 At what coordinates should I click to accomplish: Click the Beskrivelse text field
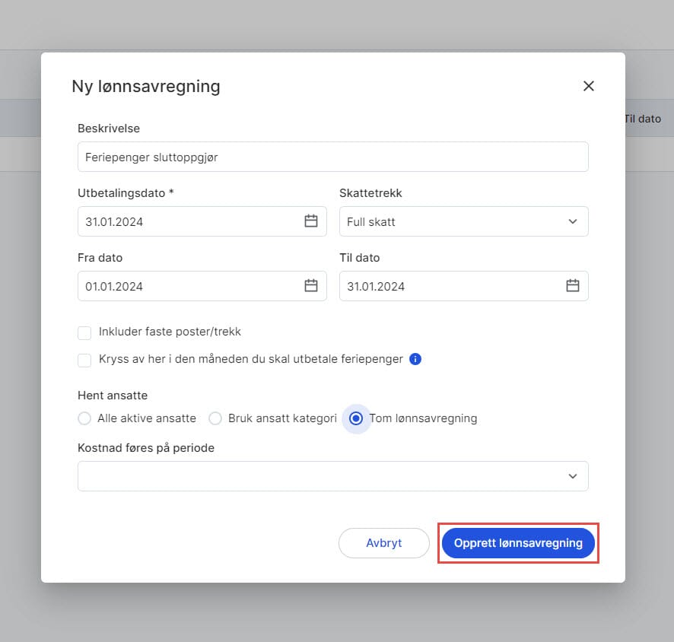332,157
